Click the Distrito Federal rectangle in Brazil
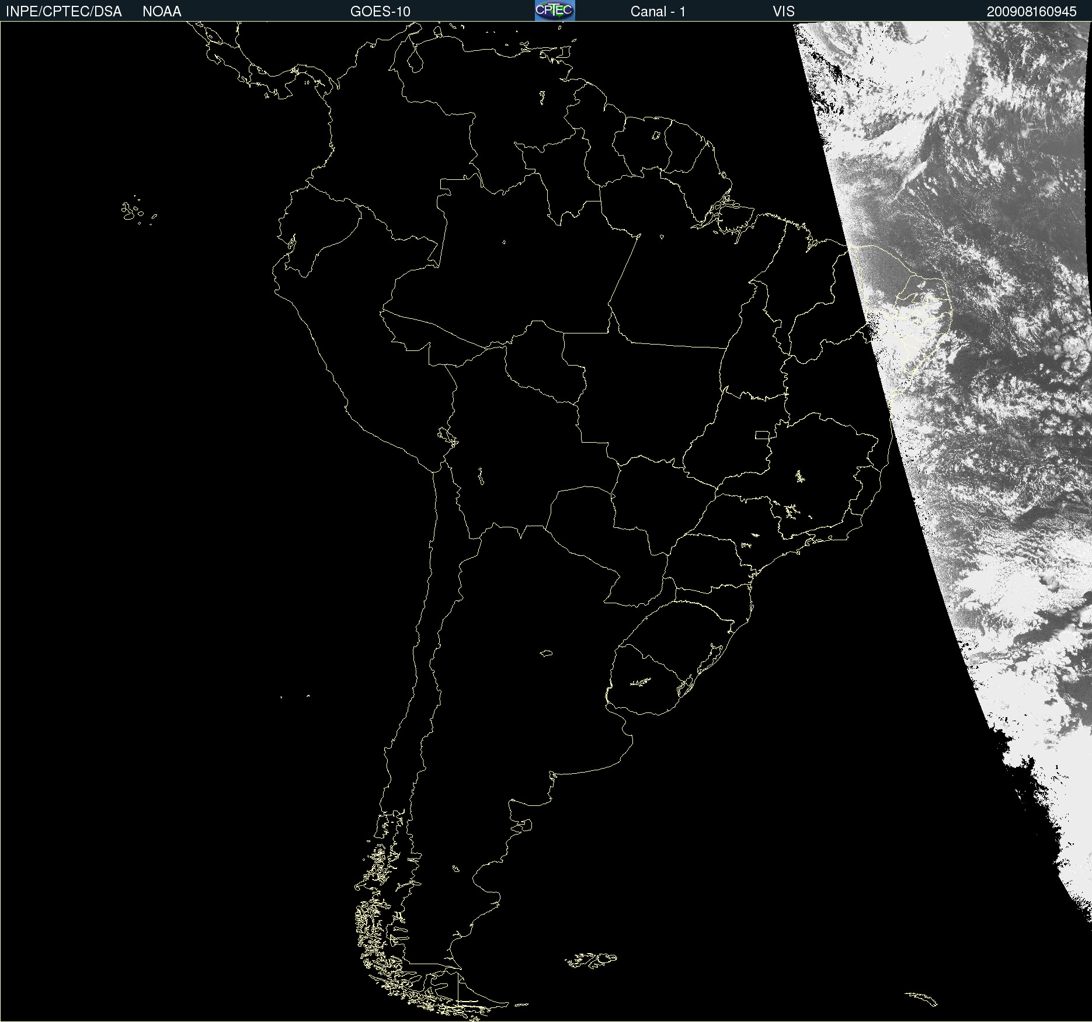This screenshot has height=1022, width=1092. (762, 435)
